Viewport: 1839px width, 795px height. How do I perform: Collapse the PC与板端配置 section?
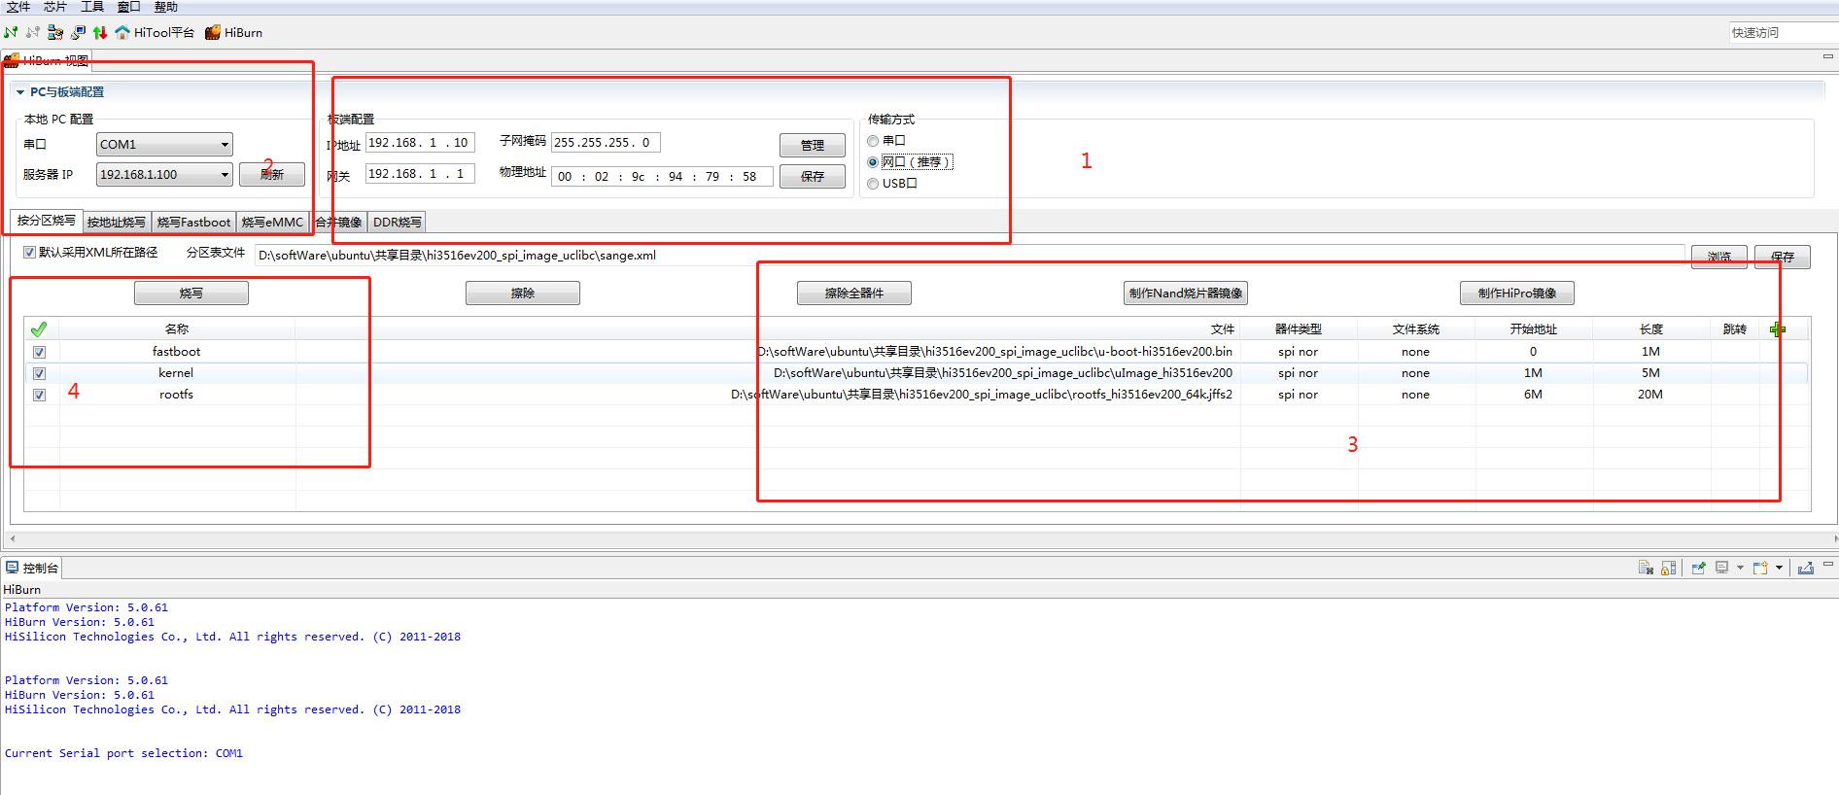click(x=19, y=92)
